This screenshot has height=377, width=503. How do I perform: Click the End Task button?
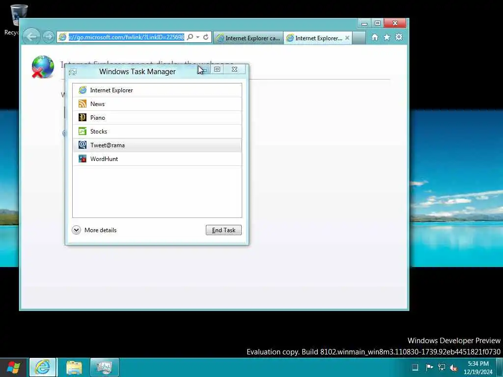(224, 230)
